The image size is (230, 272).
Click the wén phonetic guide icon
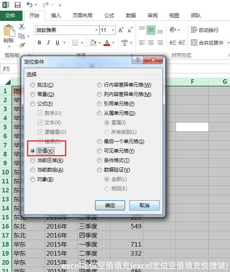124,43
